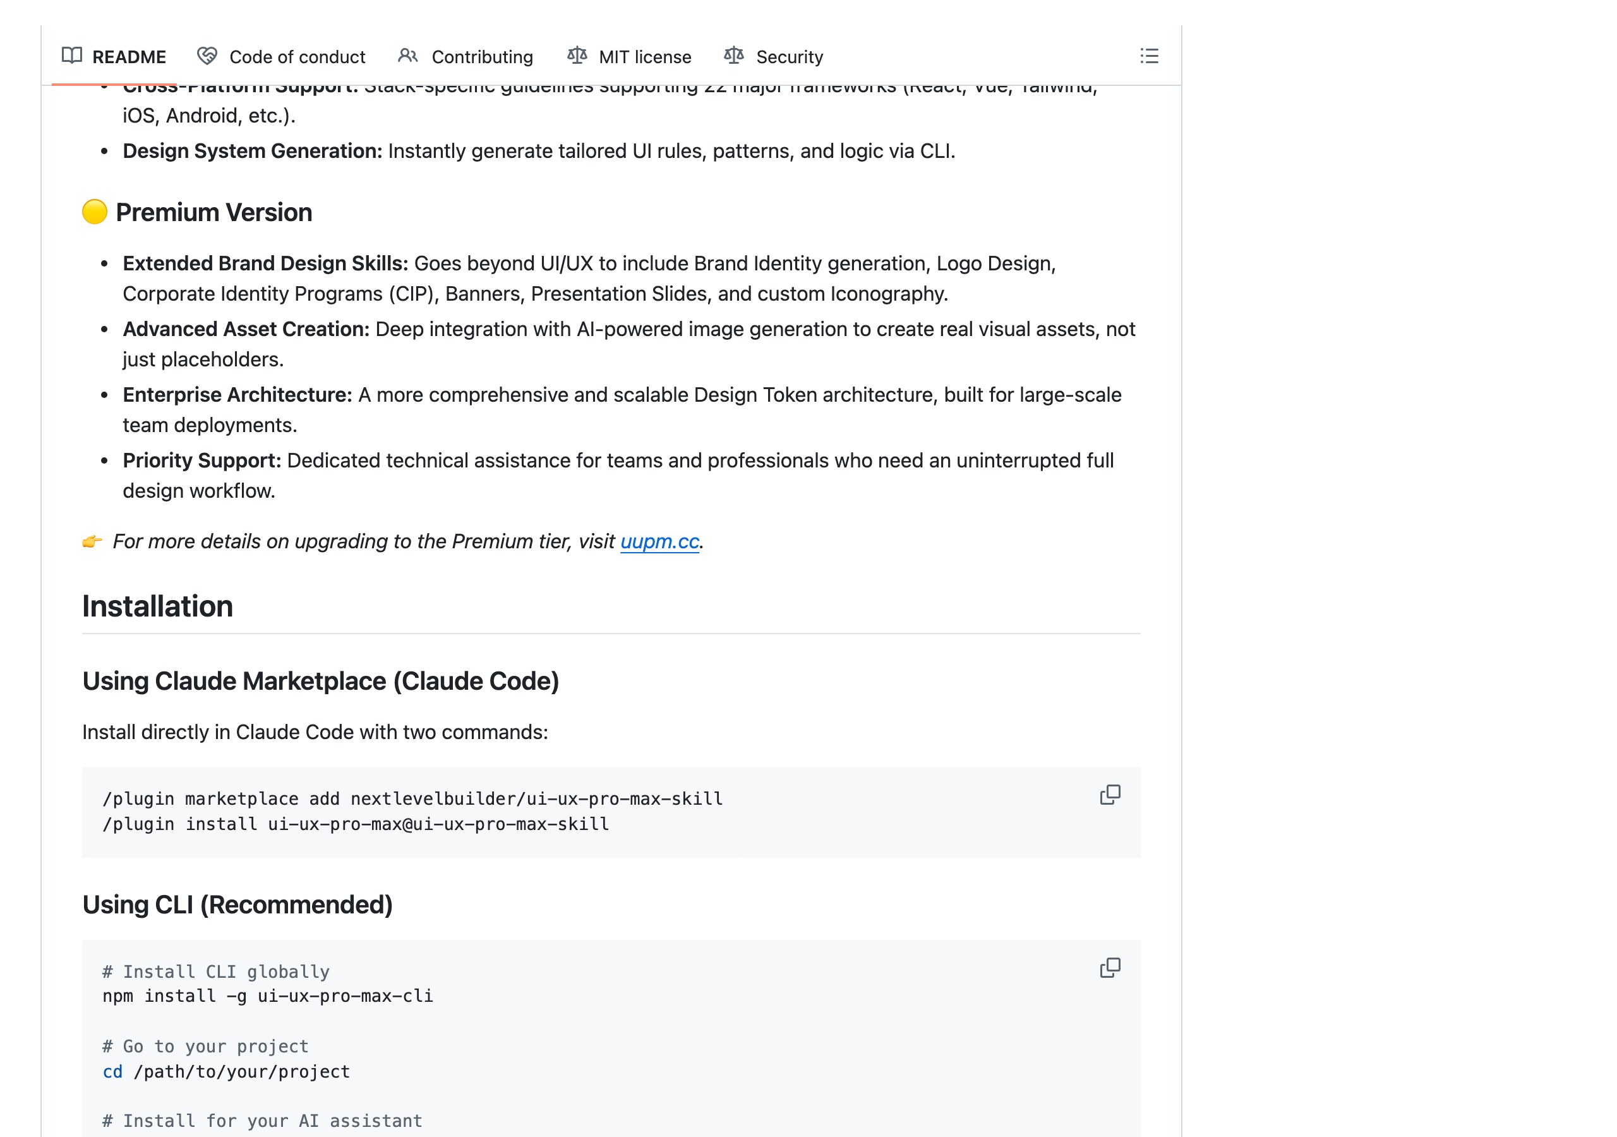
Task: Click the yellow circle emoji by Premium
Action: 94,212
